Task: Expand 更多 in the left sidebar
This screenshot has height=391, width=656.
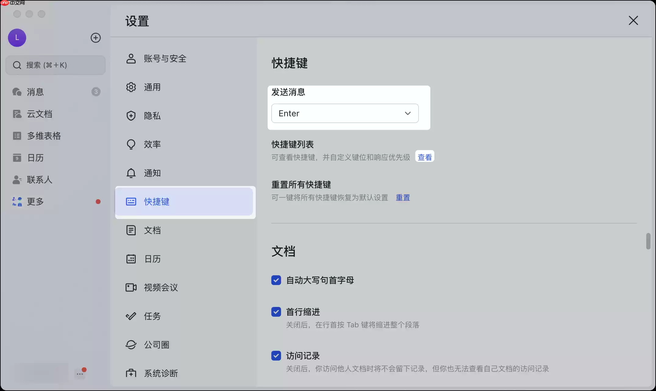Action: [35, 202]
